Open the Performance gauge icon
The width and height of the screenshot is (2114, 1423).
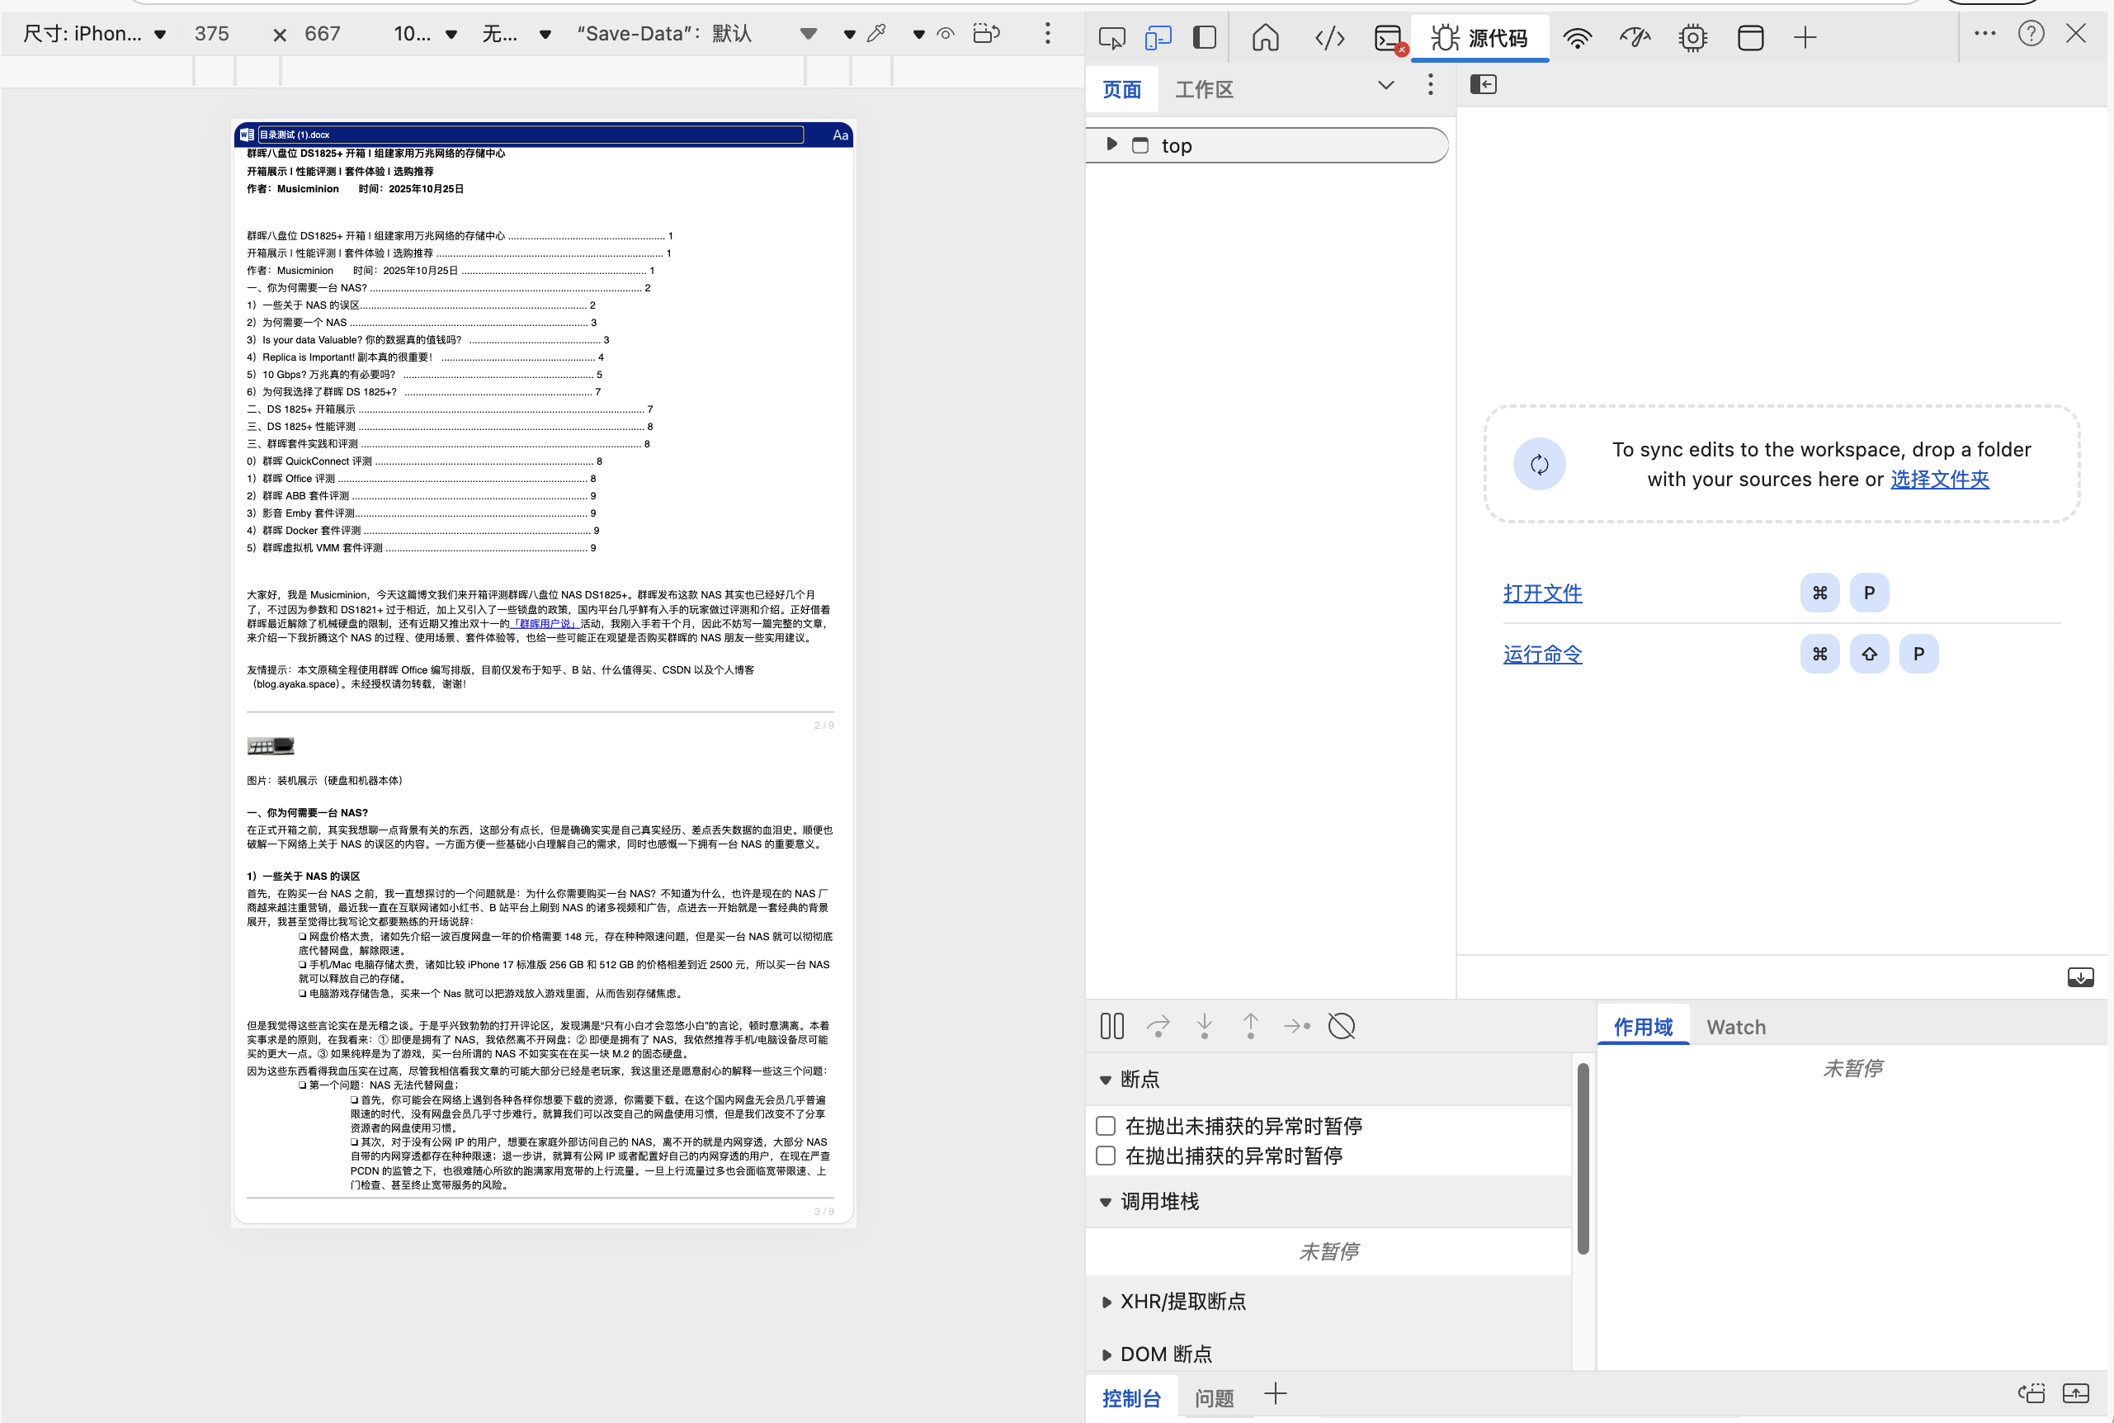tap(1634, 37)
